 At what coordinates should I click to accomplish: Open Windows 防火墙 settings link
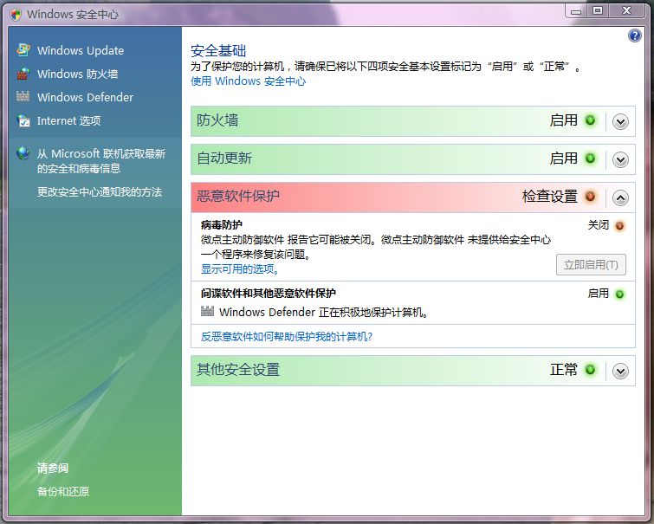point(78,74)
